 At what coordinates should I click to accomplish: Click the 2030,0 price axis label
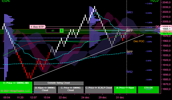[x=166, y=7]
